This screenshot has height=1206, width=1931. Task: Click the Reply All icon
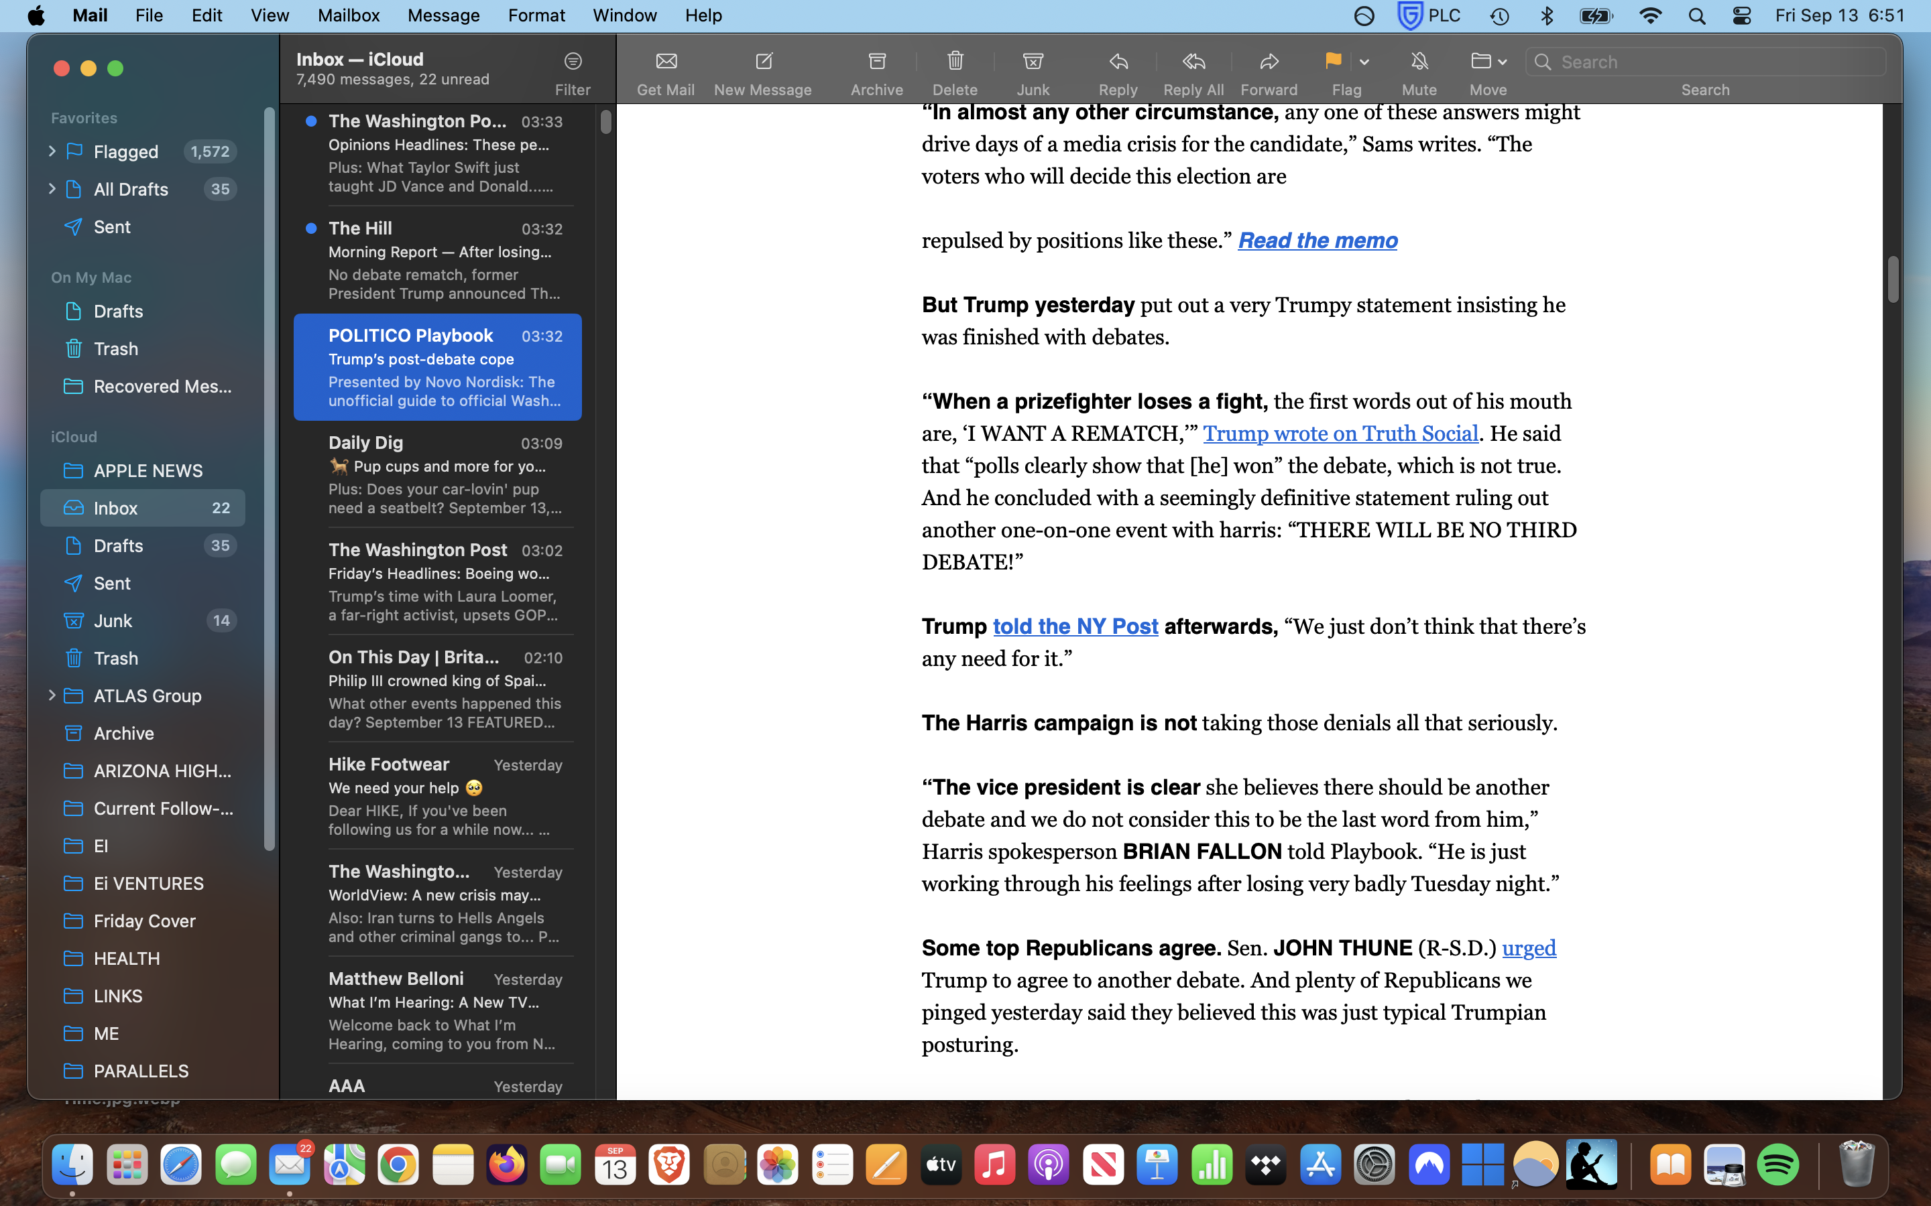tap(1193, 62)
